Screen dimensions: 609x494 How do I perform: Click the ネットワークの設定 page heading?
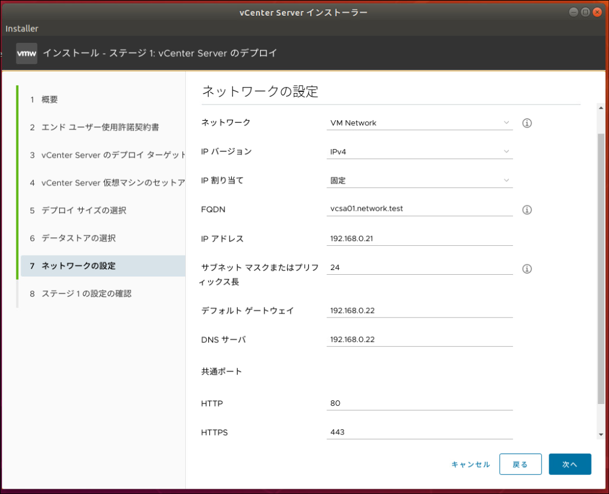point(260,91)
